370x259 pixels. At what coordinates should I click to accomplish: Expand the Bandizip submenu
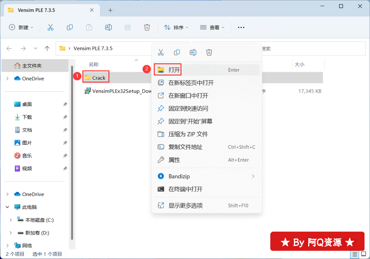coord(253,176)
